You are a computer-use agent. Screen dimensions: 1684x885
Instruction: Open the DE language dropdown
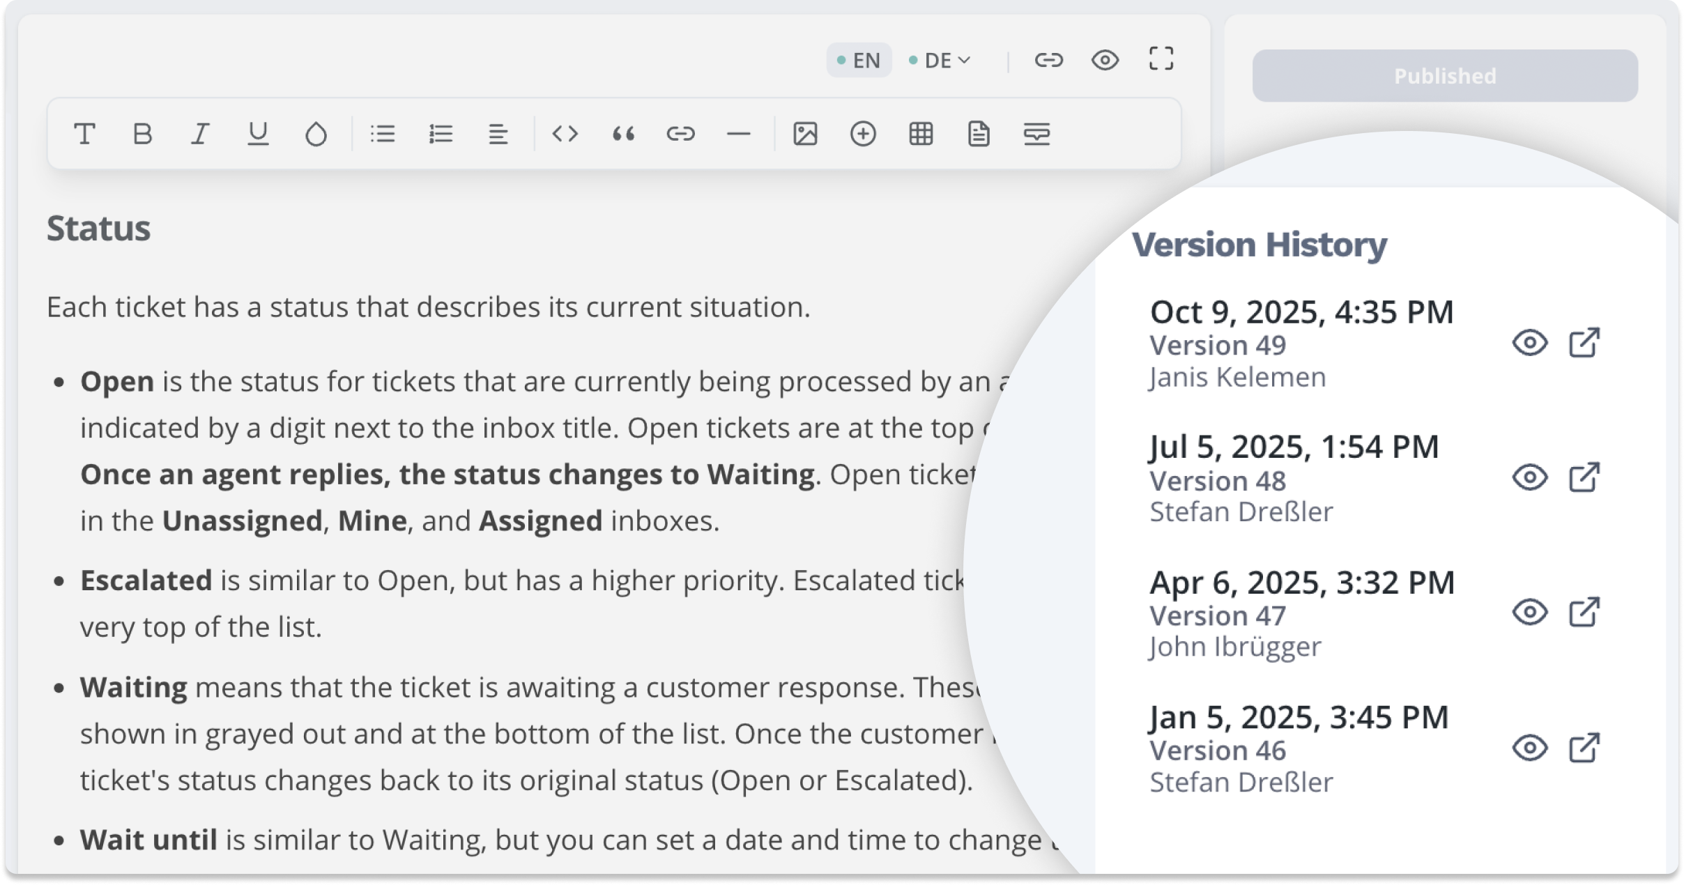click(x=940, y=61)
